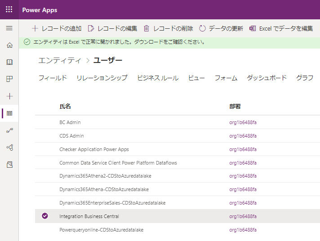Click the レコードの編集 button
This screenshot has width=320, height=241.
(112, 28)
